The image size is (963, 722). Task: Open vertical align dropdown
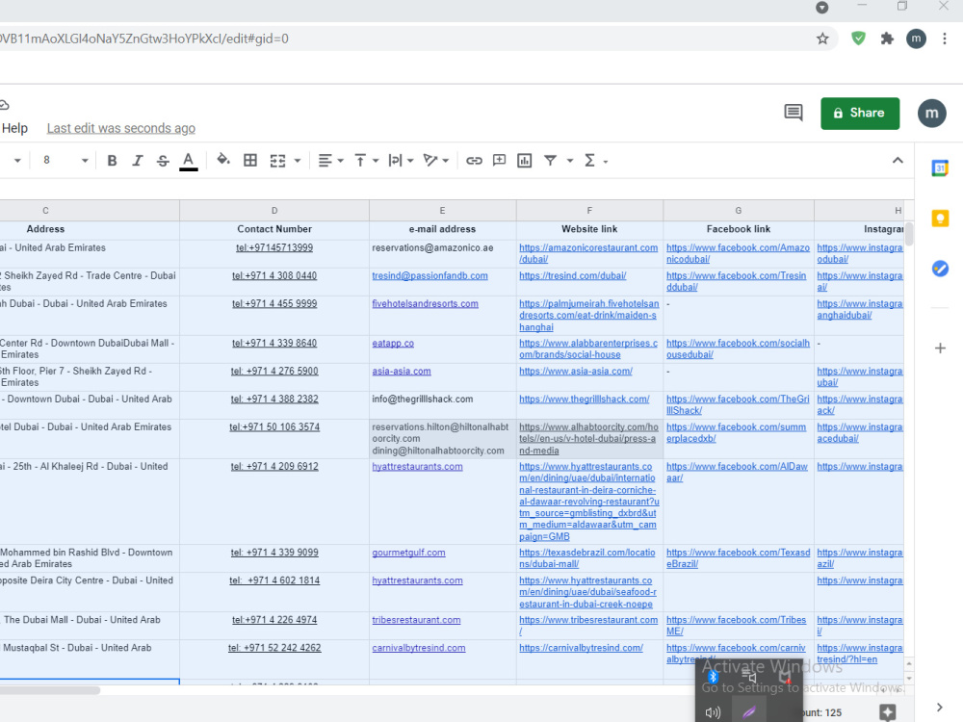click(x=367, y=161)
